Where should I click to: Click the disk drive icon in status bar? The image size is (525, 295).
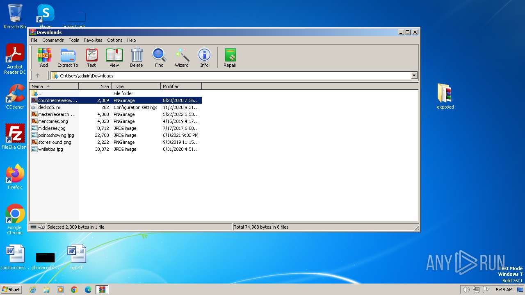tap(34, 227)
